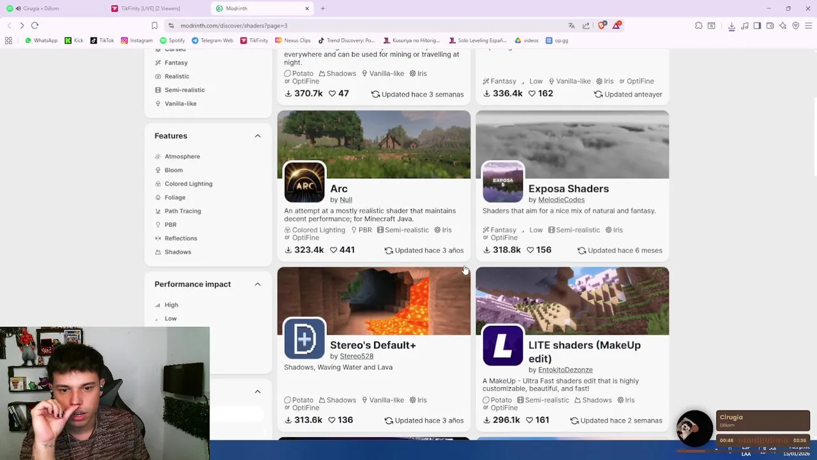Go back using the browser back arrow
817x460 pixels.
[x=9, y=26]
